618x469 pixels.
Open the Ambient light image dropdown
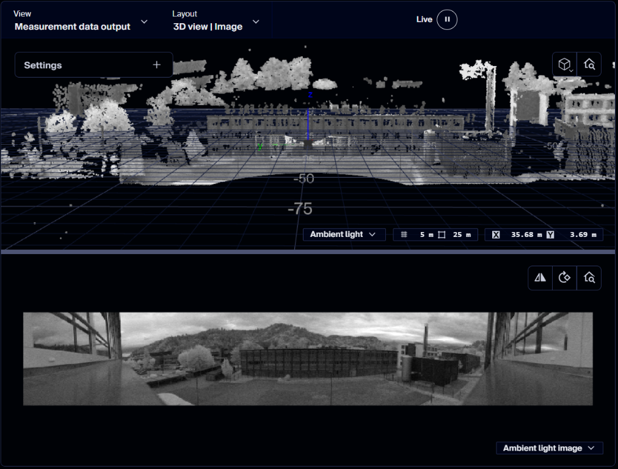[x=550, y=448]
